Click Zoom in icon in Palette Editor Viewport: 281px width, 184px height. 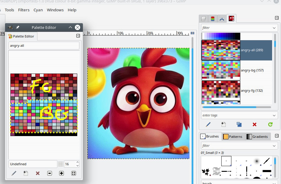coord(61,173)
